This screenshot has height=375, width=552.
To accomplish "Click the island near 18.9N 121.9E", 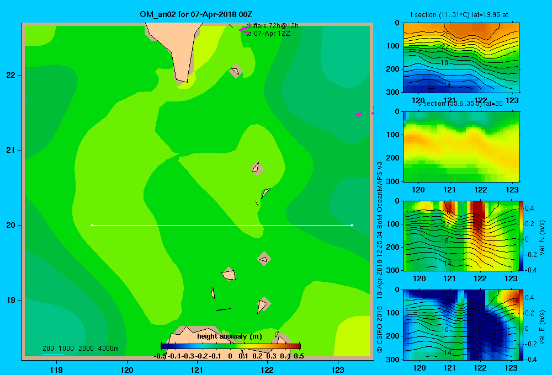I will 263,304.
